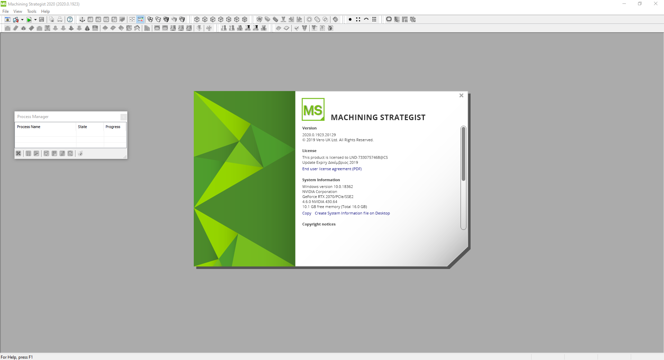
Task: Toggle the highlighted process check/cross icon
Action: (x=140, y=19)
